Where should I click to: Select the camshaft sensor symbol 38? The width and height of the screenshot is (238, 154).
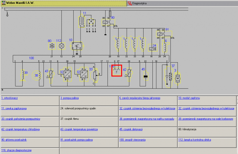(36, 75)
